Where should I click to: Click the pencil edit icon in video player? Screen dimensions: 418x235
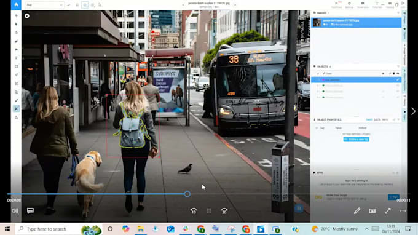[357, 211]
